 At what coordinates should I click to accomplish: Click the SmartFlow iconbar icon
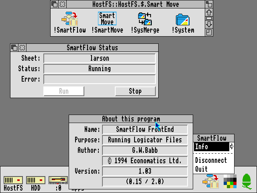(x=210, y=181)
